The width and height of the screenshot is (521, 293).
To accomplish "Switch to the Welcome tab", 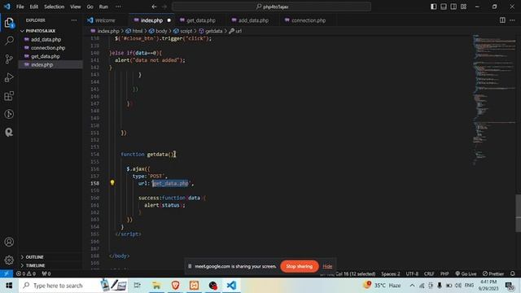I will coord(105,20).
